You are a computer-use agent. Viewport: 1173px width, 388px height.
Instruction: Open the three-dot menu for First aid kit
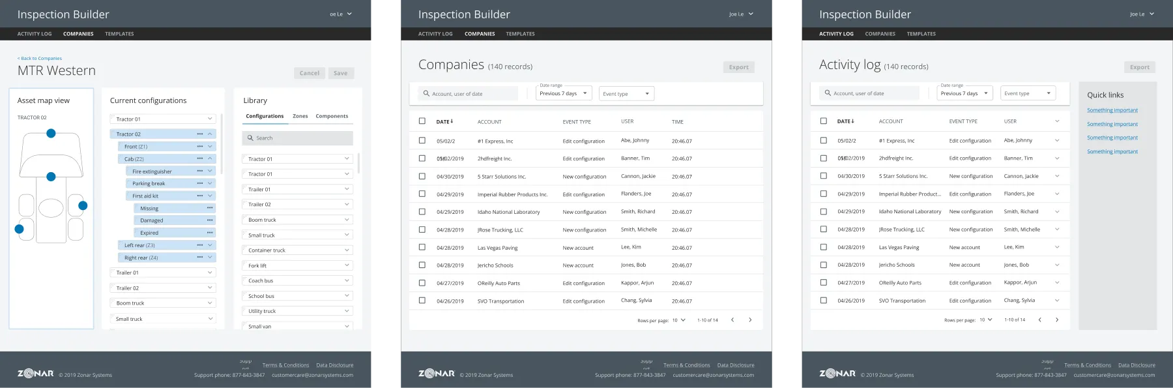[x=200, y=196]
